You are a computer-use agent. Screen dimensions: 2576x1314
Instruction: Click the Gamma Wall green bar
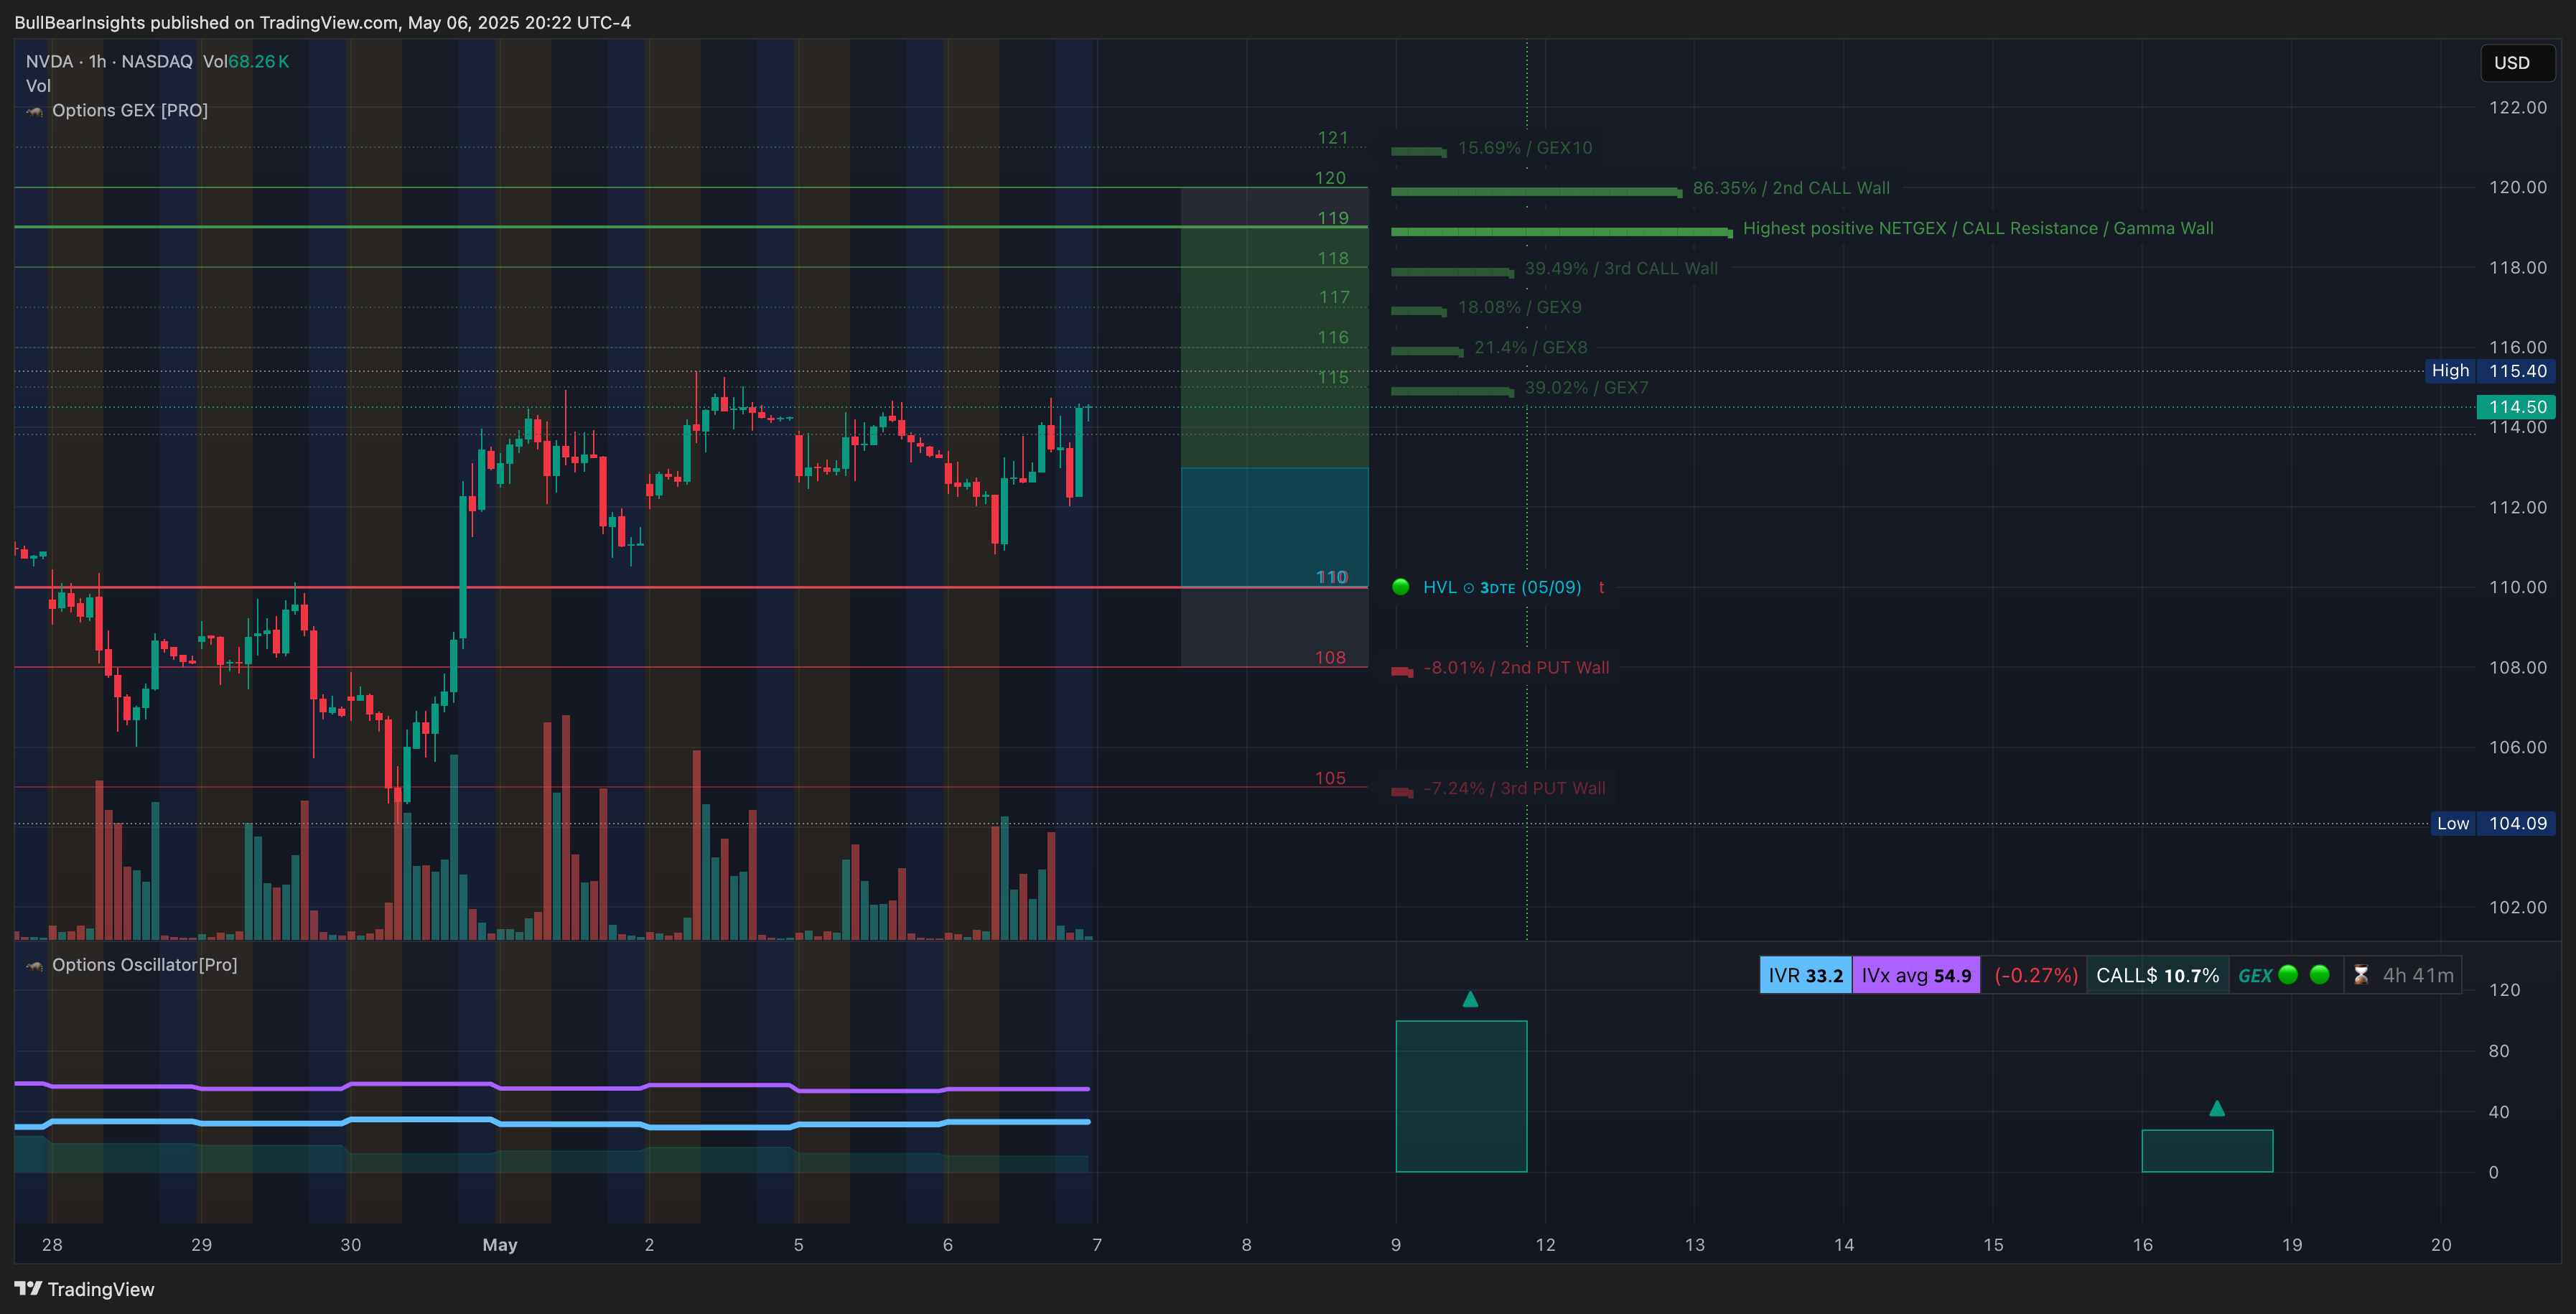pyautogui.click(x=1561, y=231)
